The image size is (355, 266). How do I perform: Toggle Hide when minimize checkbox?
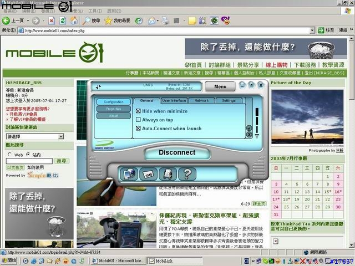tap(138, 111)
